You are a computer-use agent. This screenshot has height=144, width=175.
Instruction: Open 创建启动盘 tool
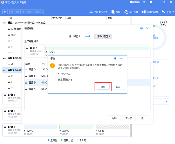click(150, 12)
